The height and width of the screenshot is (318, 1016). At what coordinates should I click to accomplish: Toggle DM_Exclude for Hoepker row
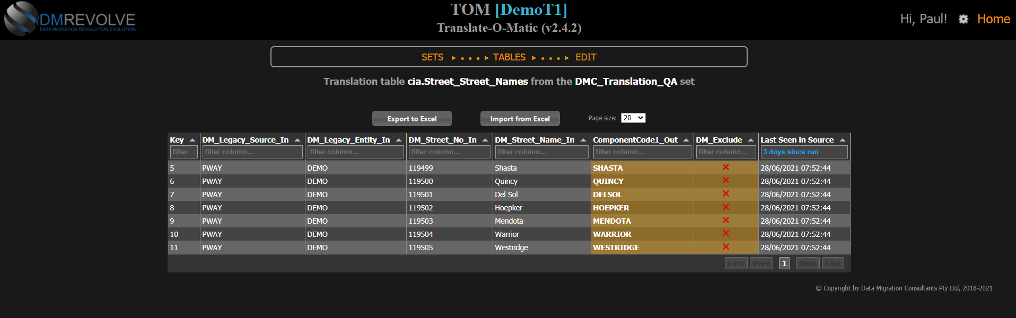pyautogui.click(x=725, y=207)
